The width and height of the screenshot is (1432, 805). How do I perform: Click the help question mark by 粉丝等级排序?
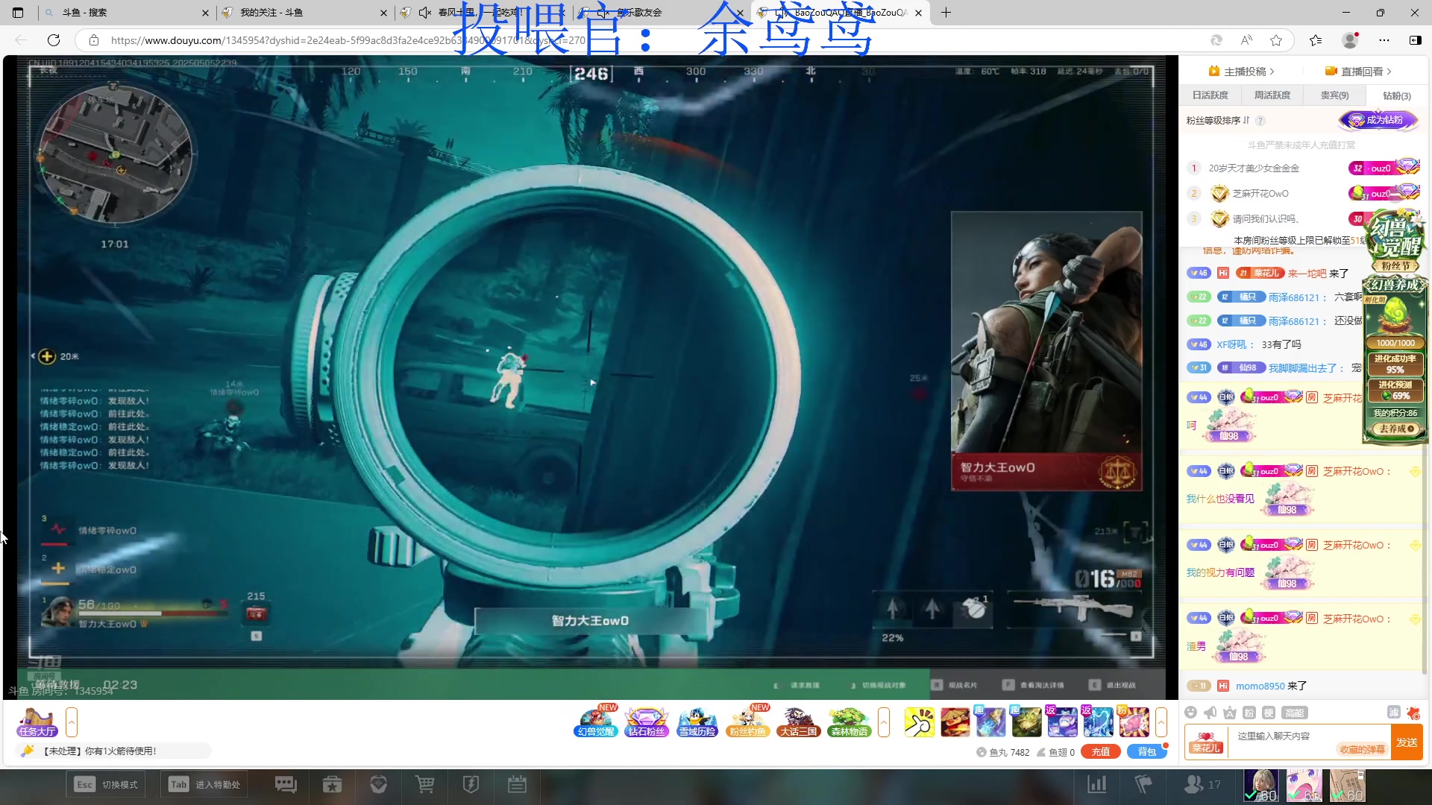coord(1260,121)
